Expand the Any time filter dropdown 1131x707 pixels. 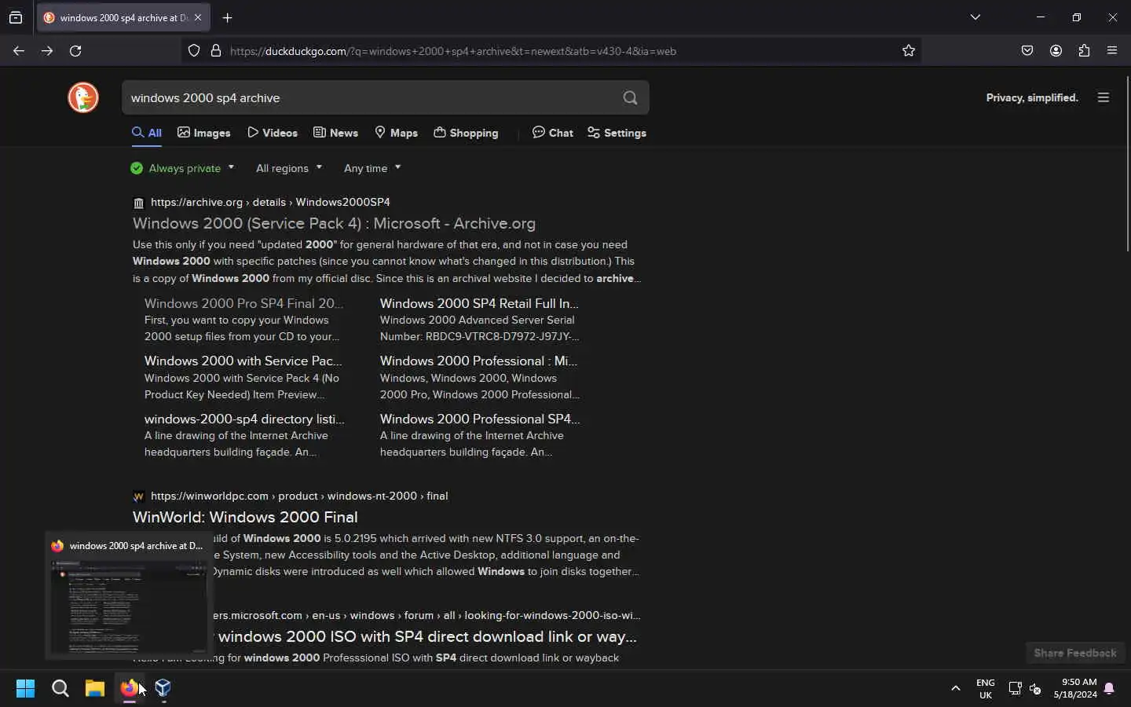tap(373, 168)
